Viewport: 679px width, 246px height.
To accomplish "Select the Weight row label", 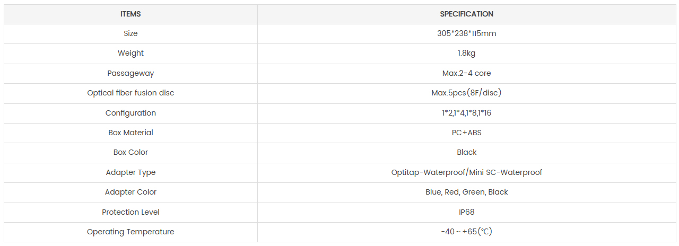I will coord(130,53).
